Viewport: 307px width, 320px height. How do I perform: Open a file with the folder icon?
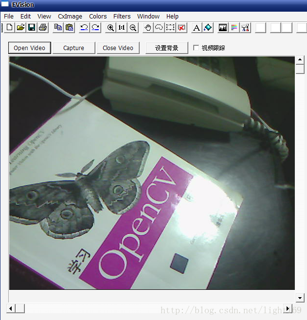pos(20,28)
